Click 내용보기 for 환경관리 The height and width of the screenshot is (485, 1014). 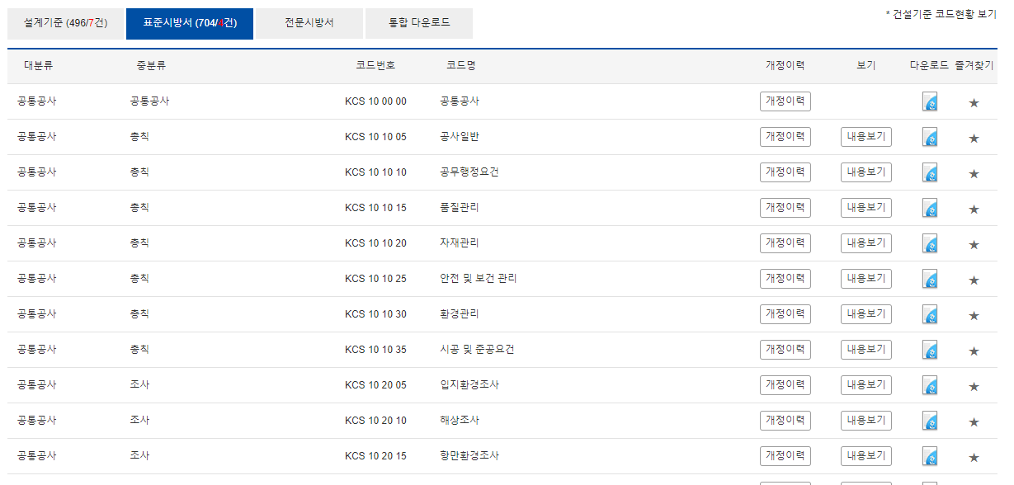pyautogui.click(x=866, y=314)
